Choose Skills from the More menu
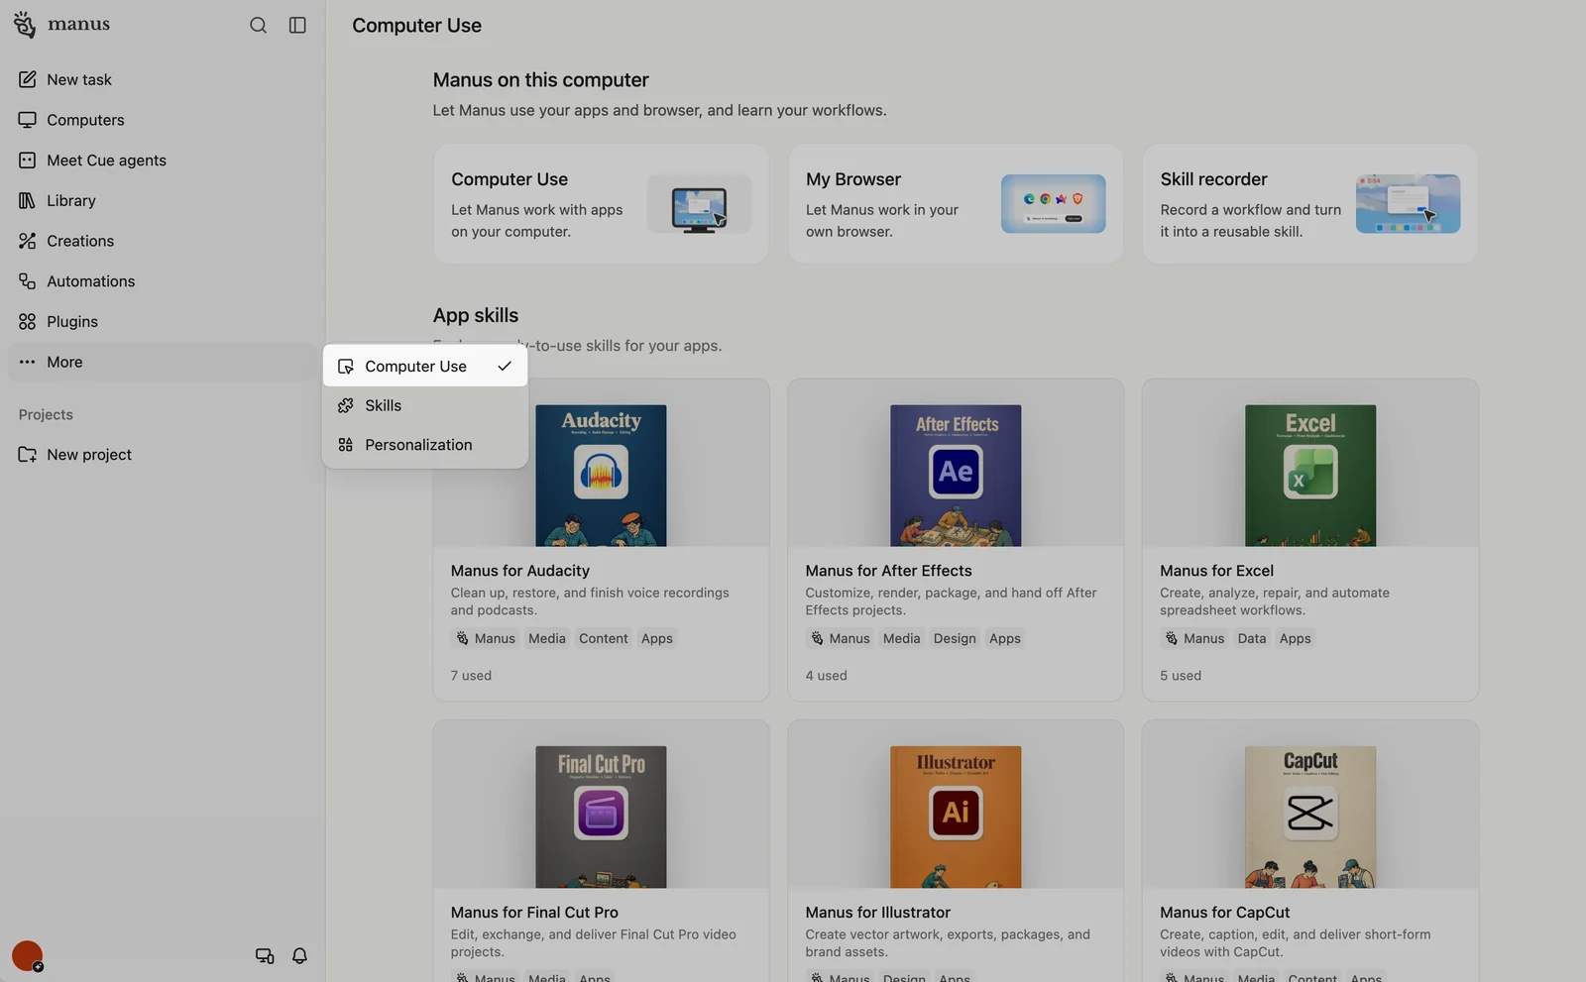The image size is (1586, 982). pyautogui.click(x=425, y=405)
